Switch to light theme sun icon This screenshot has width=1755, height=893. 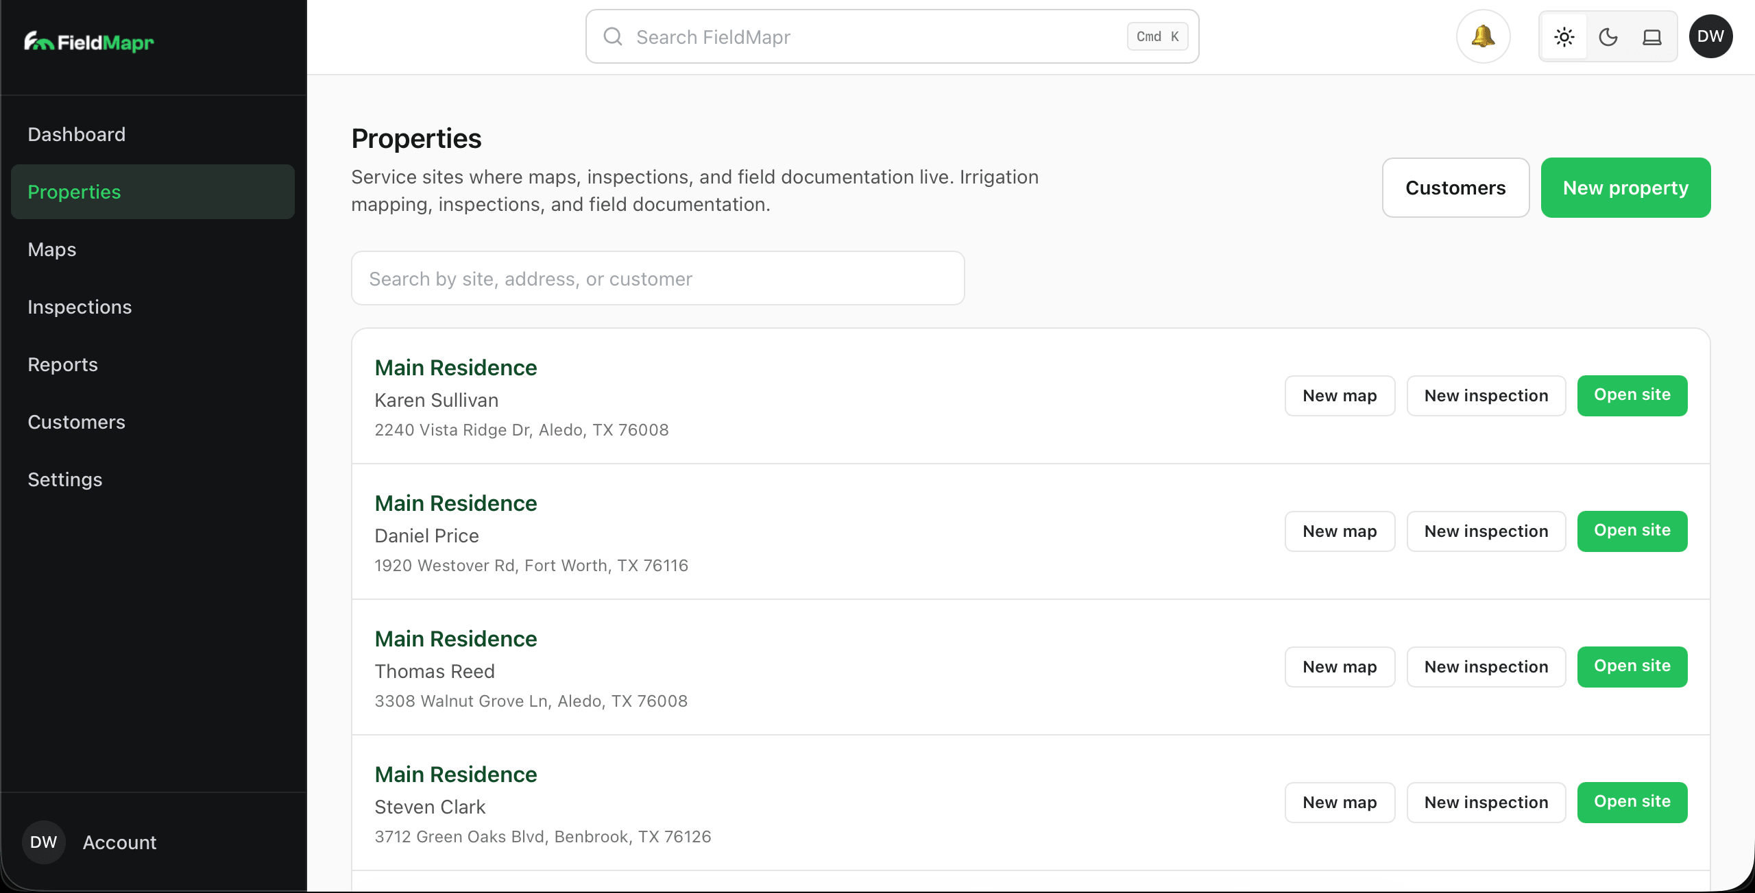pos(1564,37)
